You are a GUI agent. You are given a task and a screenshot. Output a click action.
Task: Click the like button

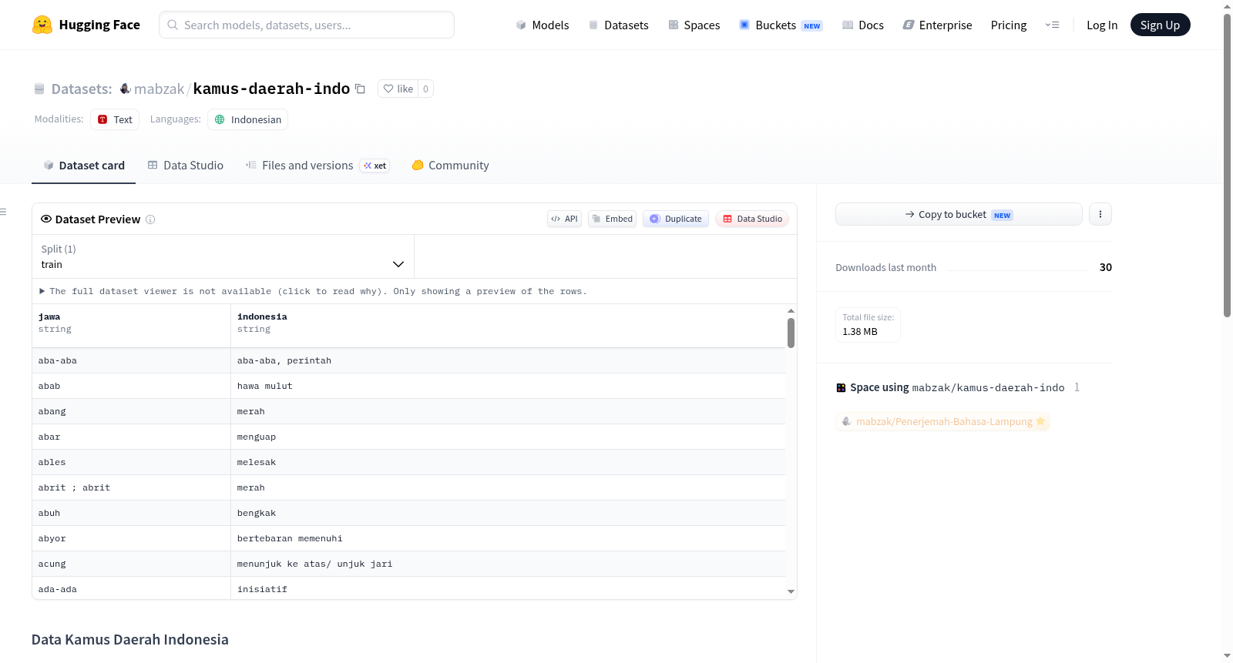pos(398,89)
